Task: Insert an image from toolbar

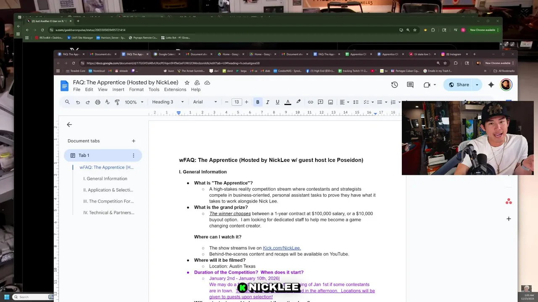Action: [x=330, y=102]
